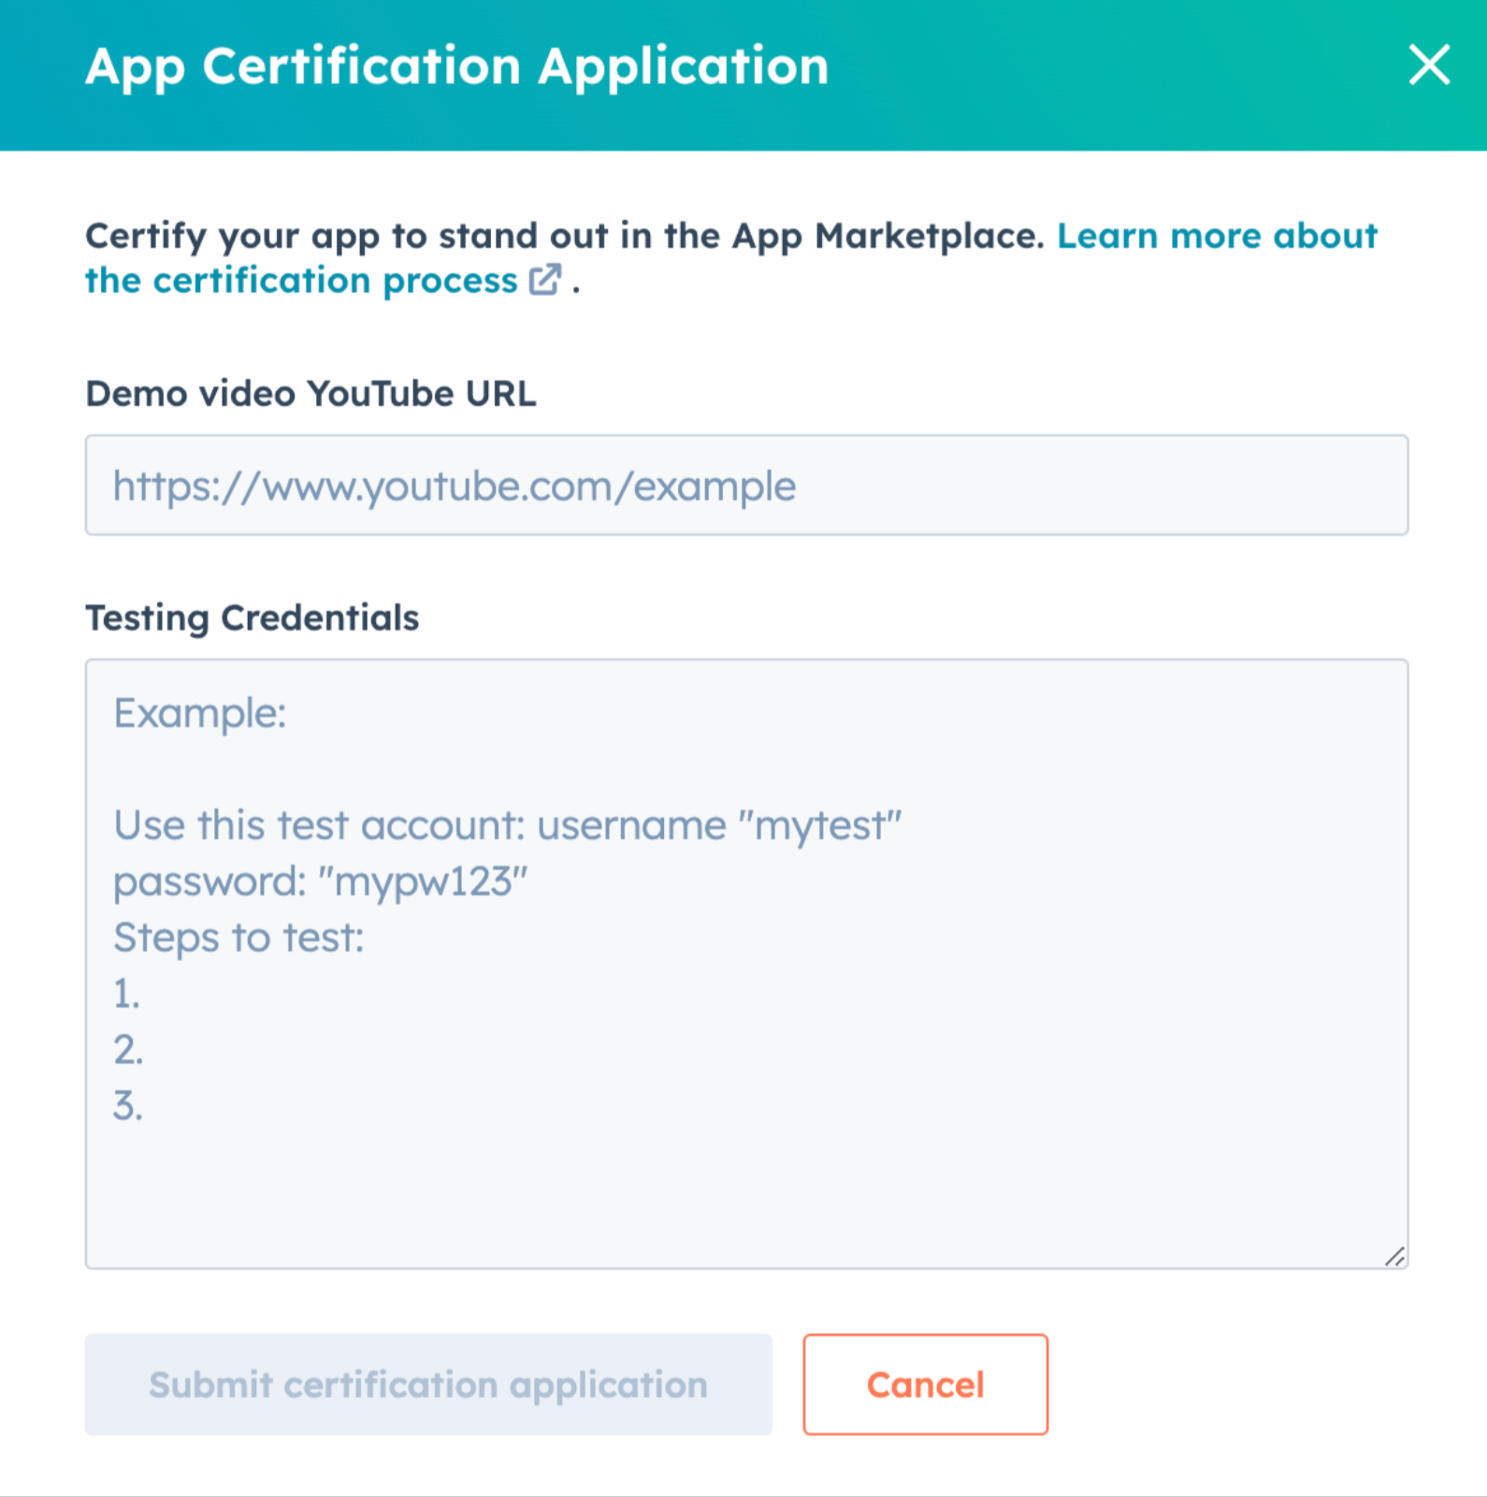Image resolution: width=1487 pixels, height=1497 pixels.
Task: Click 'Use this test account' placeholder line
Action: [507, 826]
